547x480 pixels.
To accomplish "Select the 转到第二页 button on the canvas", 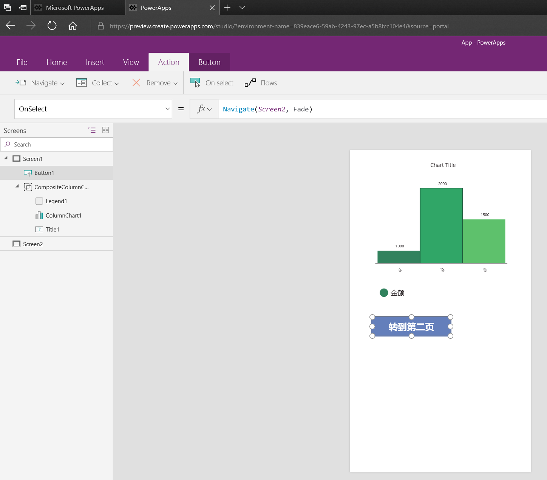I will click(x=411, y=327).
